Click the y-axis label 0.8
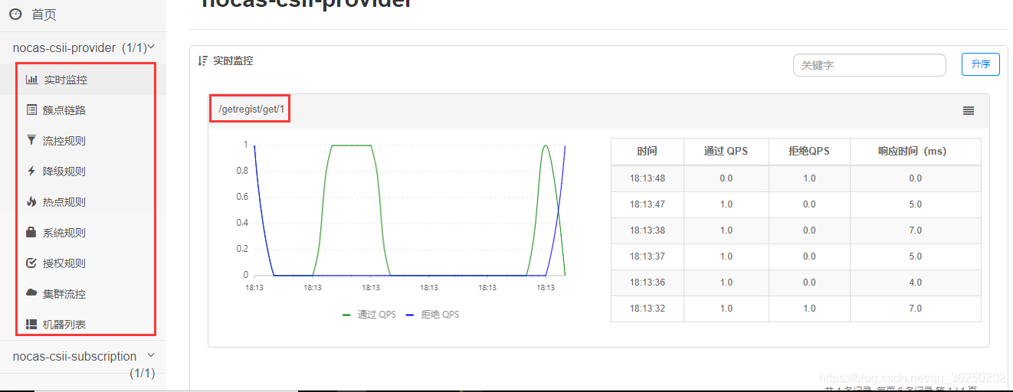Screen dimensions: 1013x392 click(x=241, y=171)
